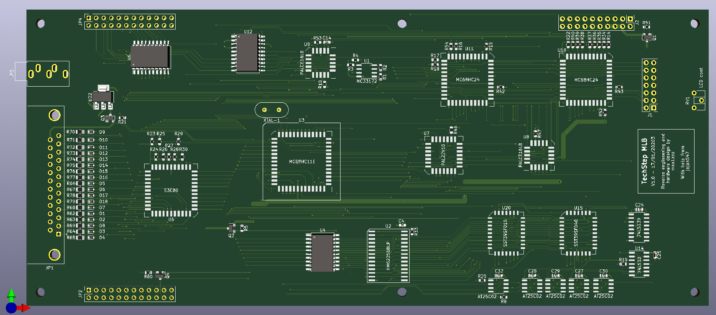The width and height of the screenshot is (716, 315).
Task: Click the JP2 pin header
Action: [130, 294]
